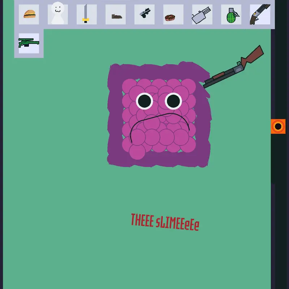Image resolution: width=289 pixels, height=289 pixels.
Task: Click the red 'THEEE SLIMEEeEe' text
Action: 165,222
